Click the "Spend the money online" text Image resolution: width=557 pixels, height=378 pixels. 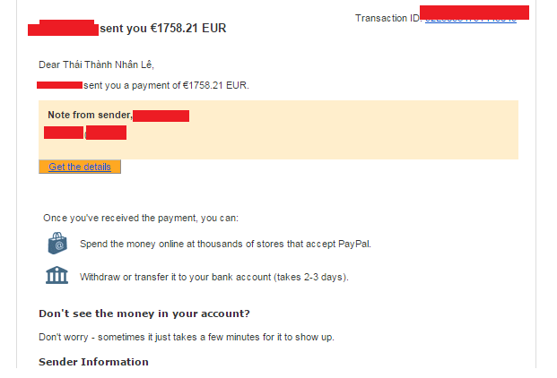click(225, 244)
